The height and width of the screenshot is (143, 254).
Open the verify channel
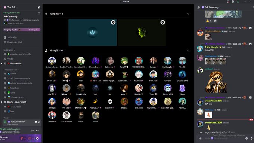coord(10,59)
